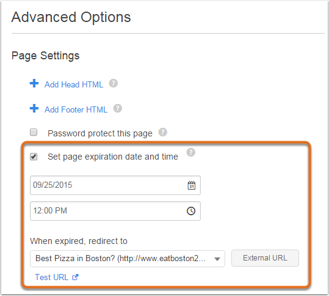The height and width of the screenshot is (296, 329).
Task: Click the Add Footer HTML link
Action: coord(76,109)
